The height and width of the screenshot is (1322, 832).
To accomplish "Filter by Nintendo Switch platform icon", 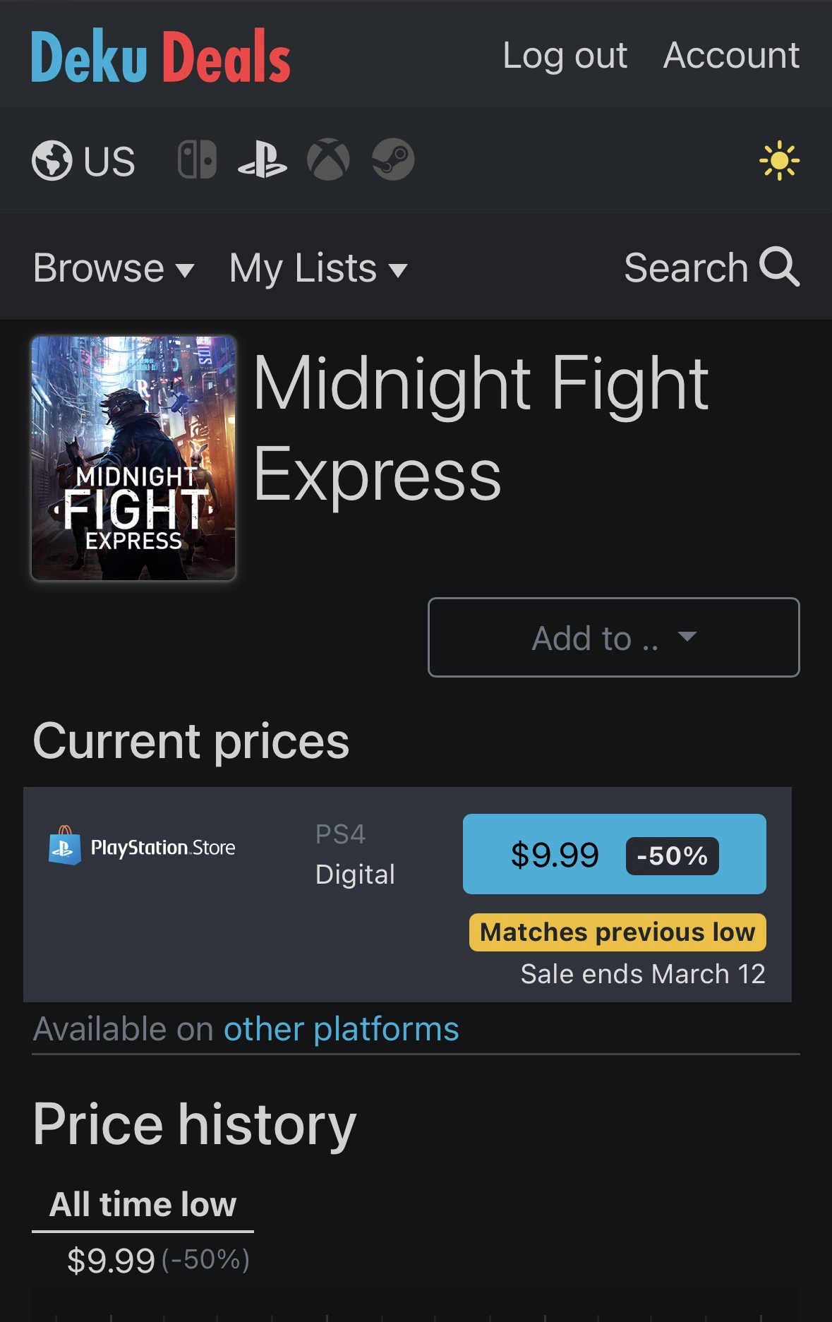I will click(x=197, y=160).
